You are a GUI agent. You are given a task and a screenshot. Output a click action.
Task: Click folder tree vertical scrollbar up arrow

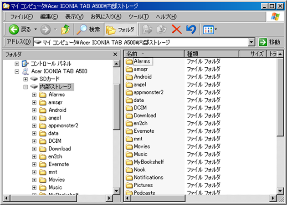coord(117,64)
